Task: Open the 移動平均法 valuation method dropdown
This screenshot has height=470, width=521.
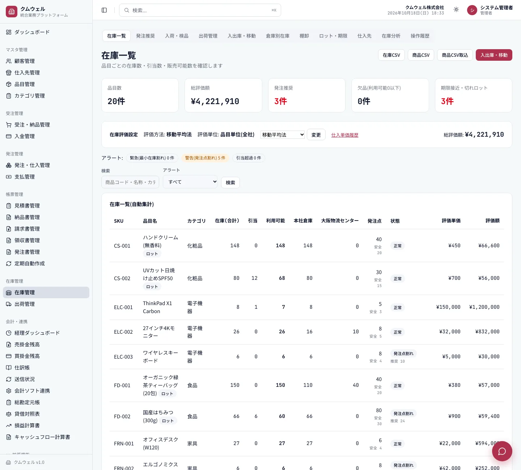Action: tap(283, 135)
